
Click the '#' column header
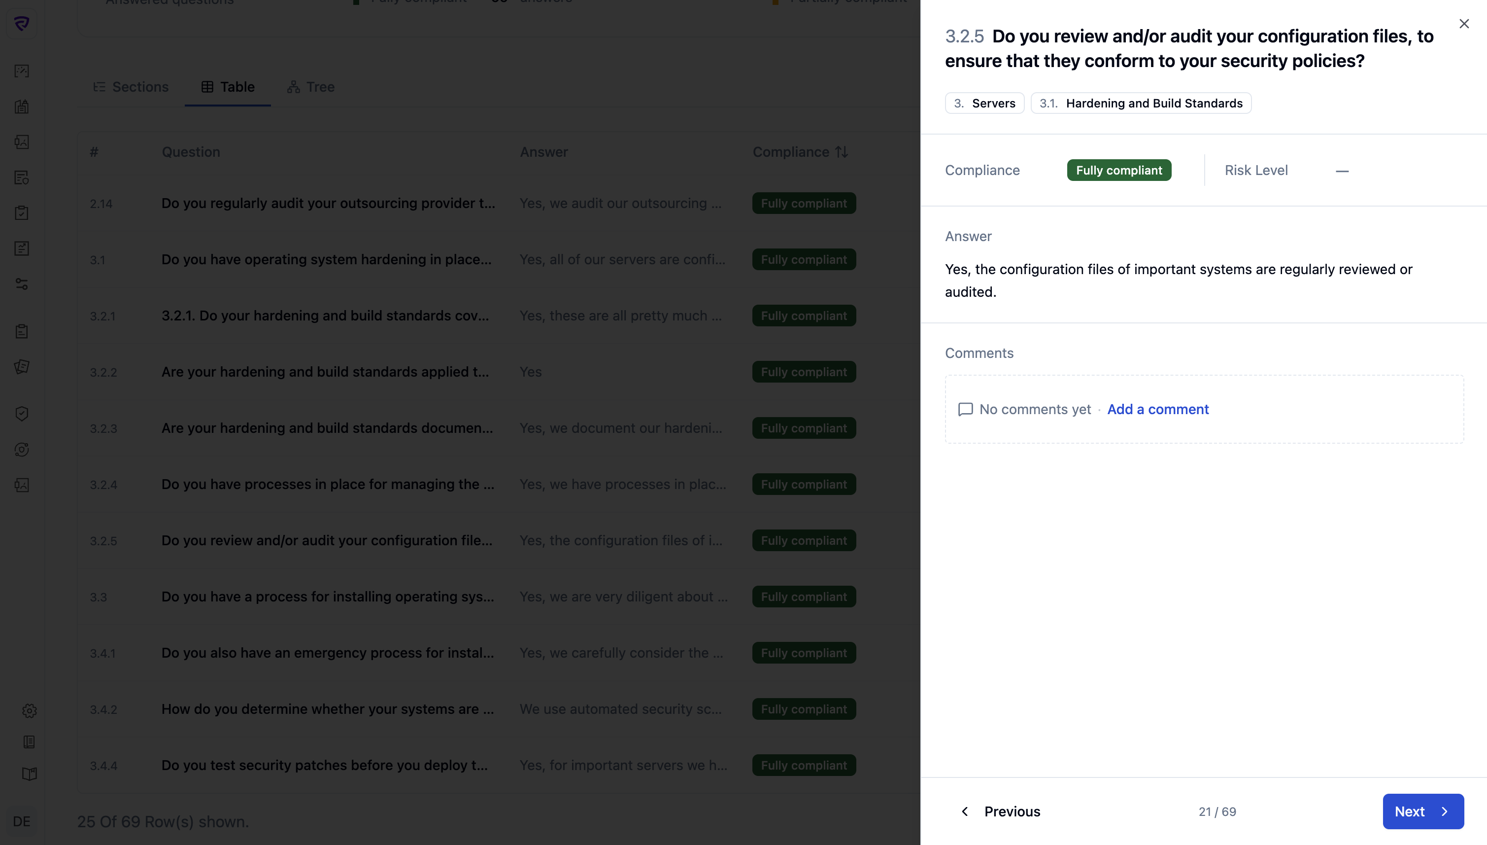coord(94,152)
